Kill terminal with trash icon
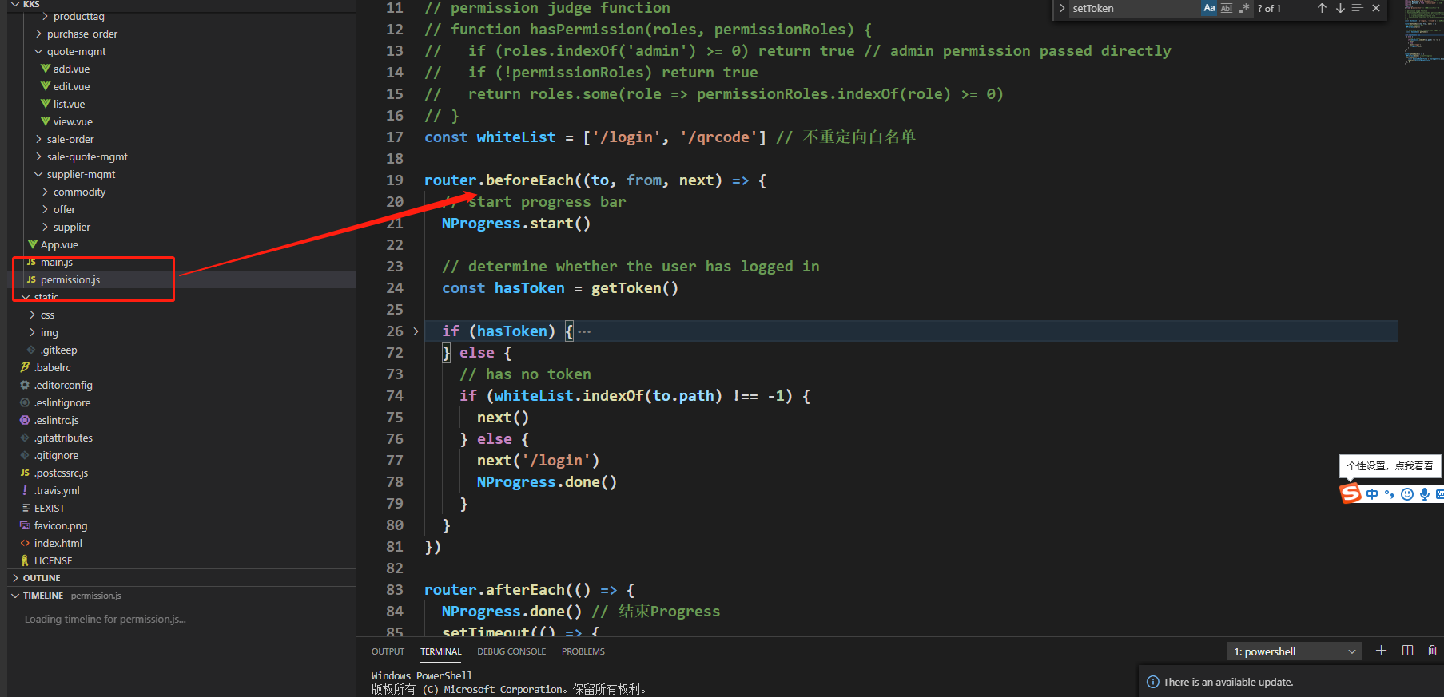The image size is (1444, 697). 1432,651
